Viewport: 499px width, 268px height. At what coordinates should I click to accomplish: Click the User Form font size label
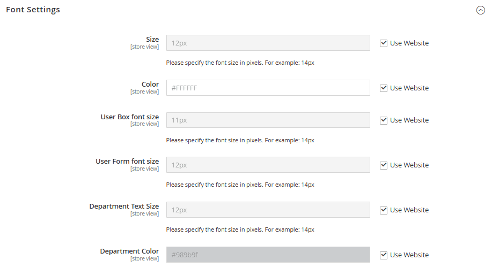(x=127, y=162)
